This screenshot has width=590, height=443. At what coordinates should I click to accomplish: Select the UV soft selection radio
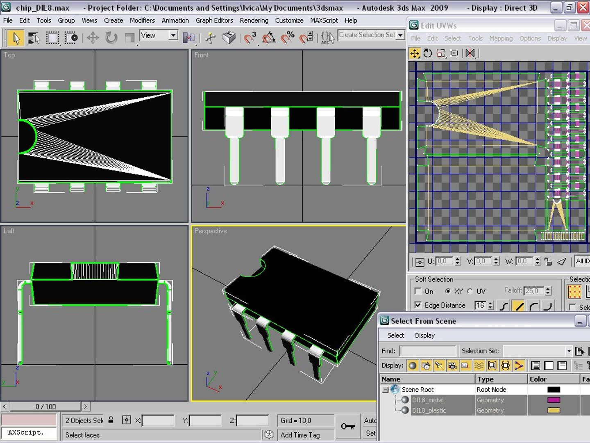(470, 291)
